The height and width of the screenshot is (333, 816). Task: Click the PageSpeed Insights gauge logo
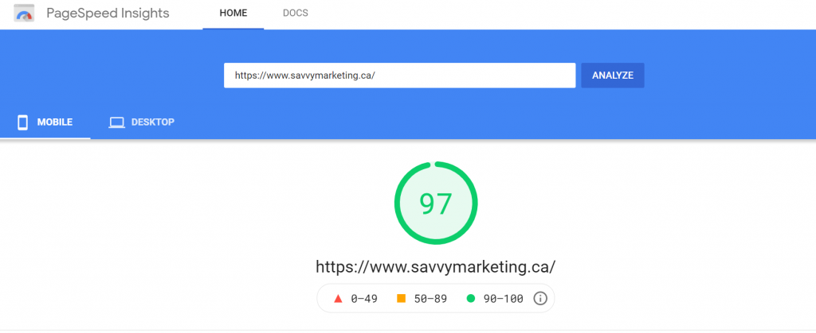coord(24,14)
